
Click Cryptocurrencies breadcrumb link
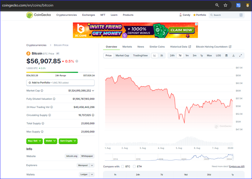pos(36,45)
